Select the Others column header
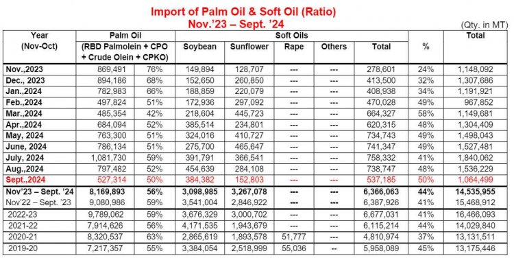The width and height of the screenshot is (514, 258). (x=334, y=47)
